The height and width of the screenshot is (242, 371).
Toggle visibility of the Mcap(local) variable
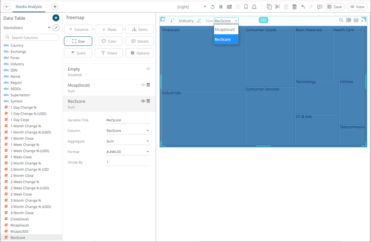tap(143, 85)
